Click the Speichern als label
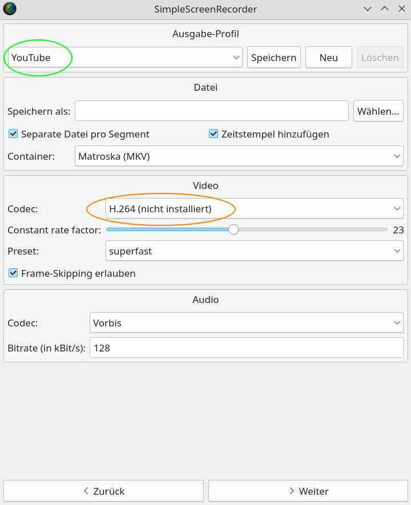Screen dimensions: 411x505 coord(39,111)
